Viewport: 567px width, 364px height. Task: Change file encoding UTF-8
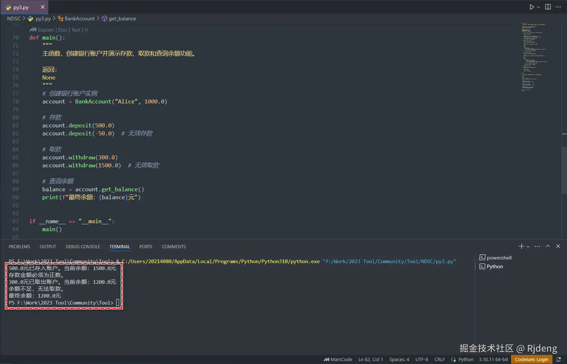tap(422, 359)
